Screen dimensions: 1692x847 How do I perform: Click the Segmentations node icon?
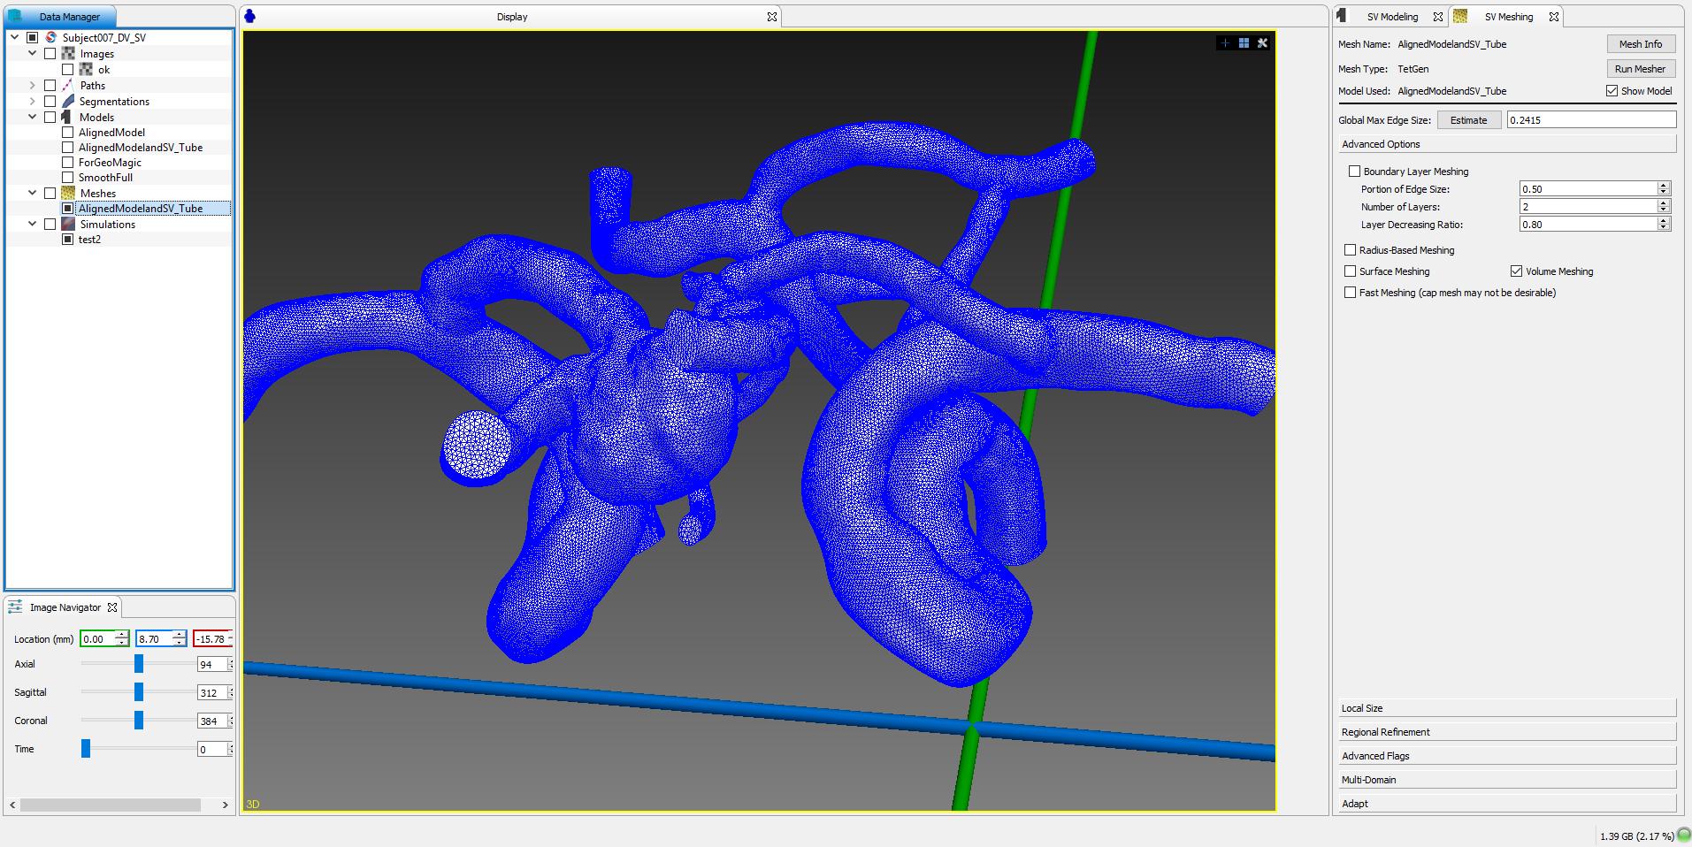68,101
